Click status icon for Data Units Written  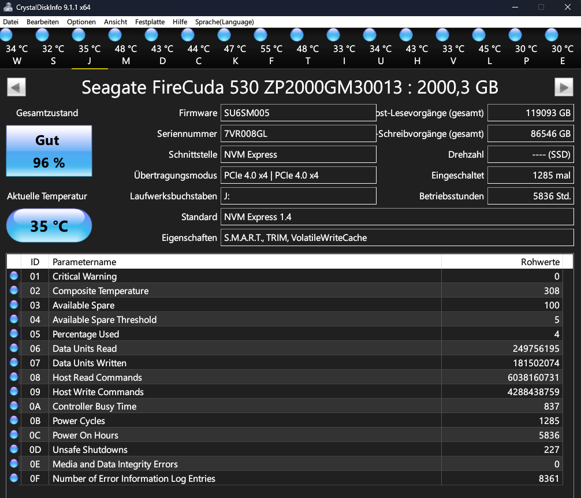point(14,362)
